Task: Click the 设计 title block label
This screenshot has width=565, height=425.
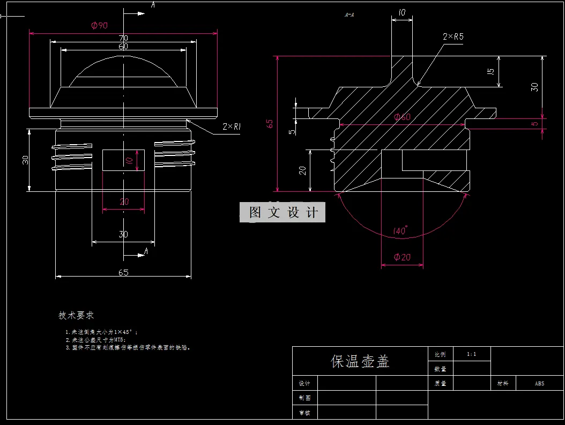Action: coord(304,383)
